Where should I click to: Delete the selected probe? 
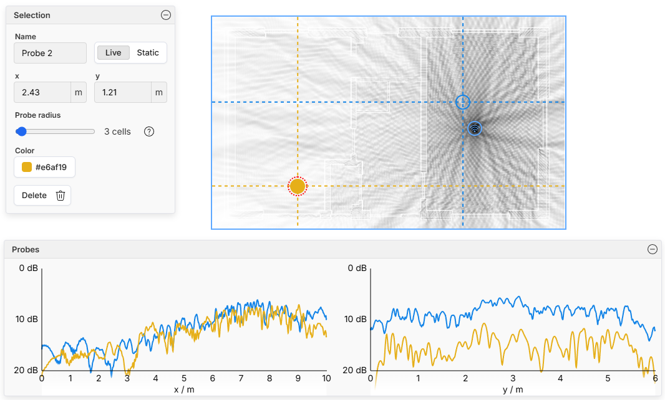click(42, 196)
